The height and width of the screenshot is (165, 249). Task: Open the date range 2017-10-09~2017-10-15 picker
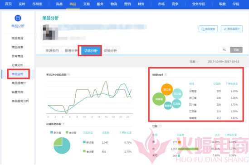tap(223, 62)
